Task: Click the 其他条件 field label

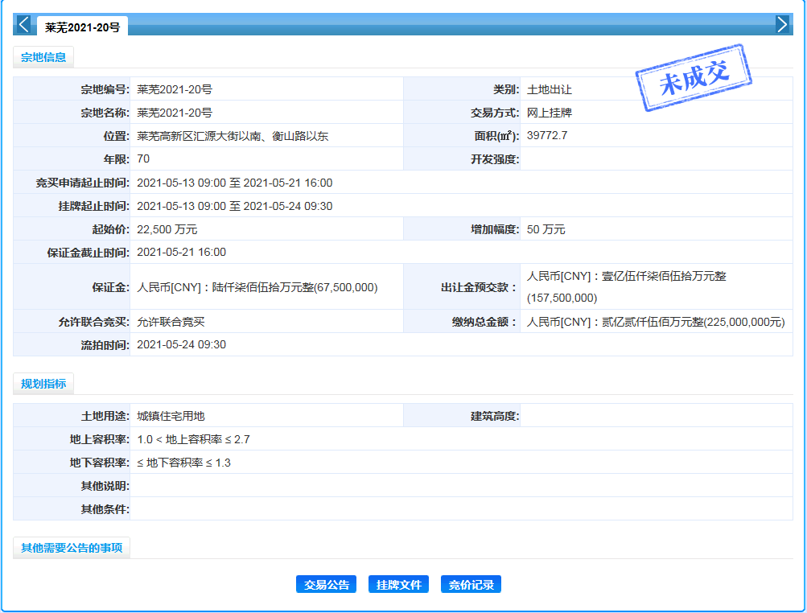Action: point(105,509)
